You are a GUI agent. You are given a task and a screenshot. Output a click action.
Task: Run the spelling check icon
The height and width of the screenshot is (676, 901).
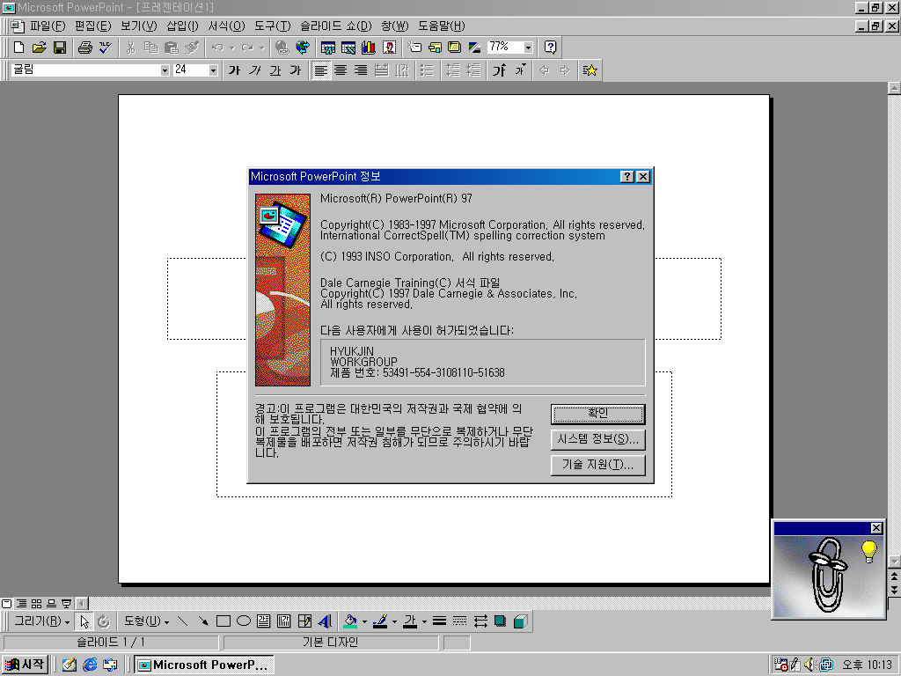(106, 48)
